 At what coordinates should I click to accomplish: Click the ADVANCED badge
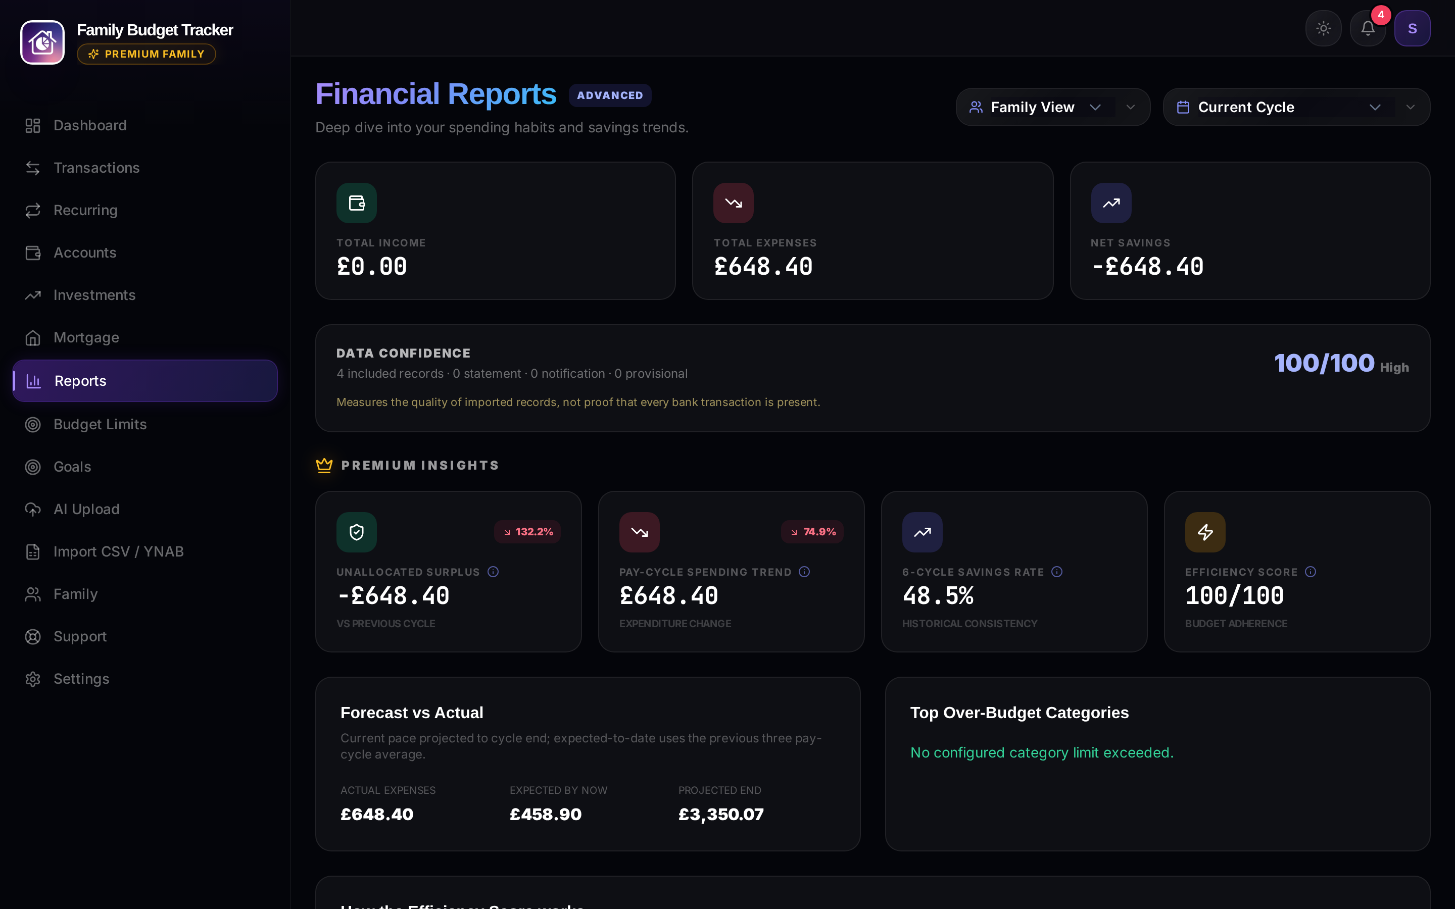(x=610, y=95)
